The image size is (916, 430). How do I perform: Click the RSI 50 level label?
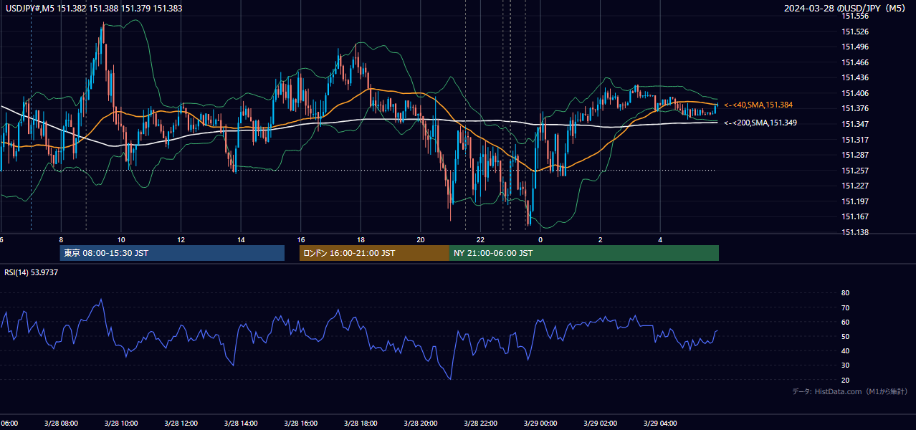tap(845, 336)
